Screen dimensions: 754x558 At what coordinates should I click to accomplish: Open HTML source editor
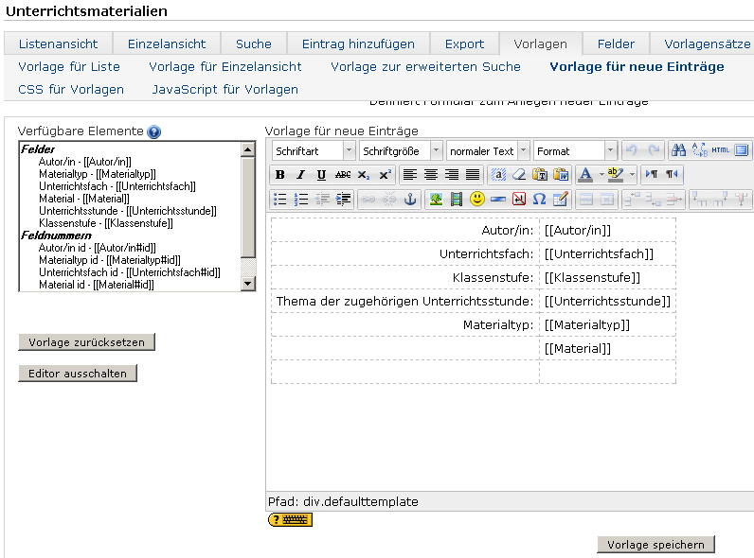720,150
